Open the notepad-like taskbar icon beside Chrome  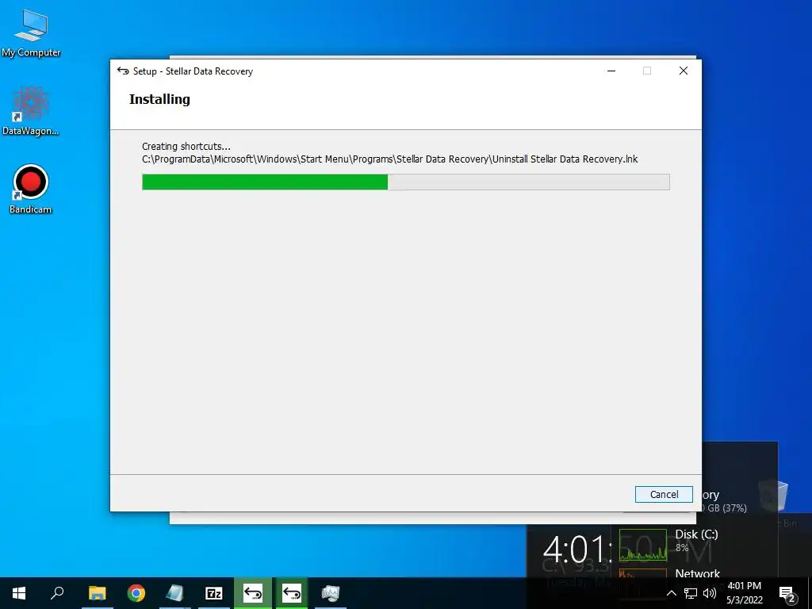click(x=174, y=593)
